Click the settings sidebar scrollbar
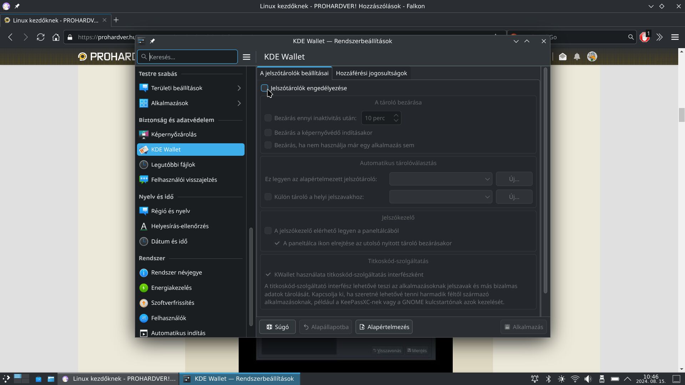 point(251,277)
